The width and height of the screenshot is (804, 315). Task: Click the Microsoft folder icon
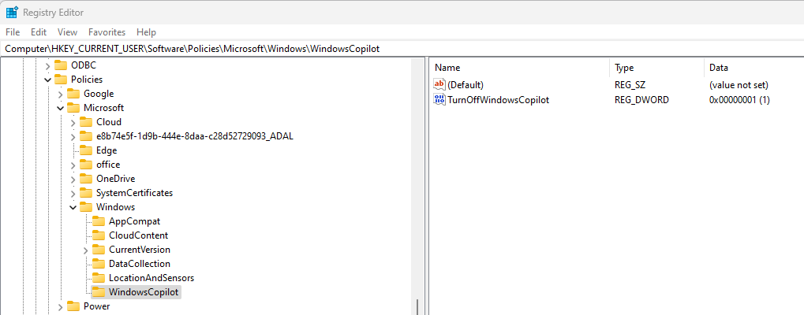click(74, 108)
